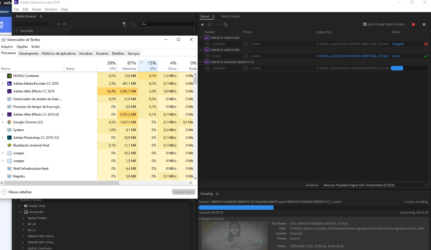The width and height of the screenshot is (431, 250).
Task: Open the Preset menu in the menu bar
Action: [36, 9]
